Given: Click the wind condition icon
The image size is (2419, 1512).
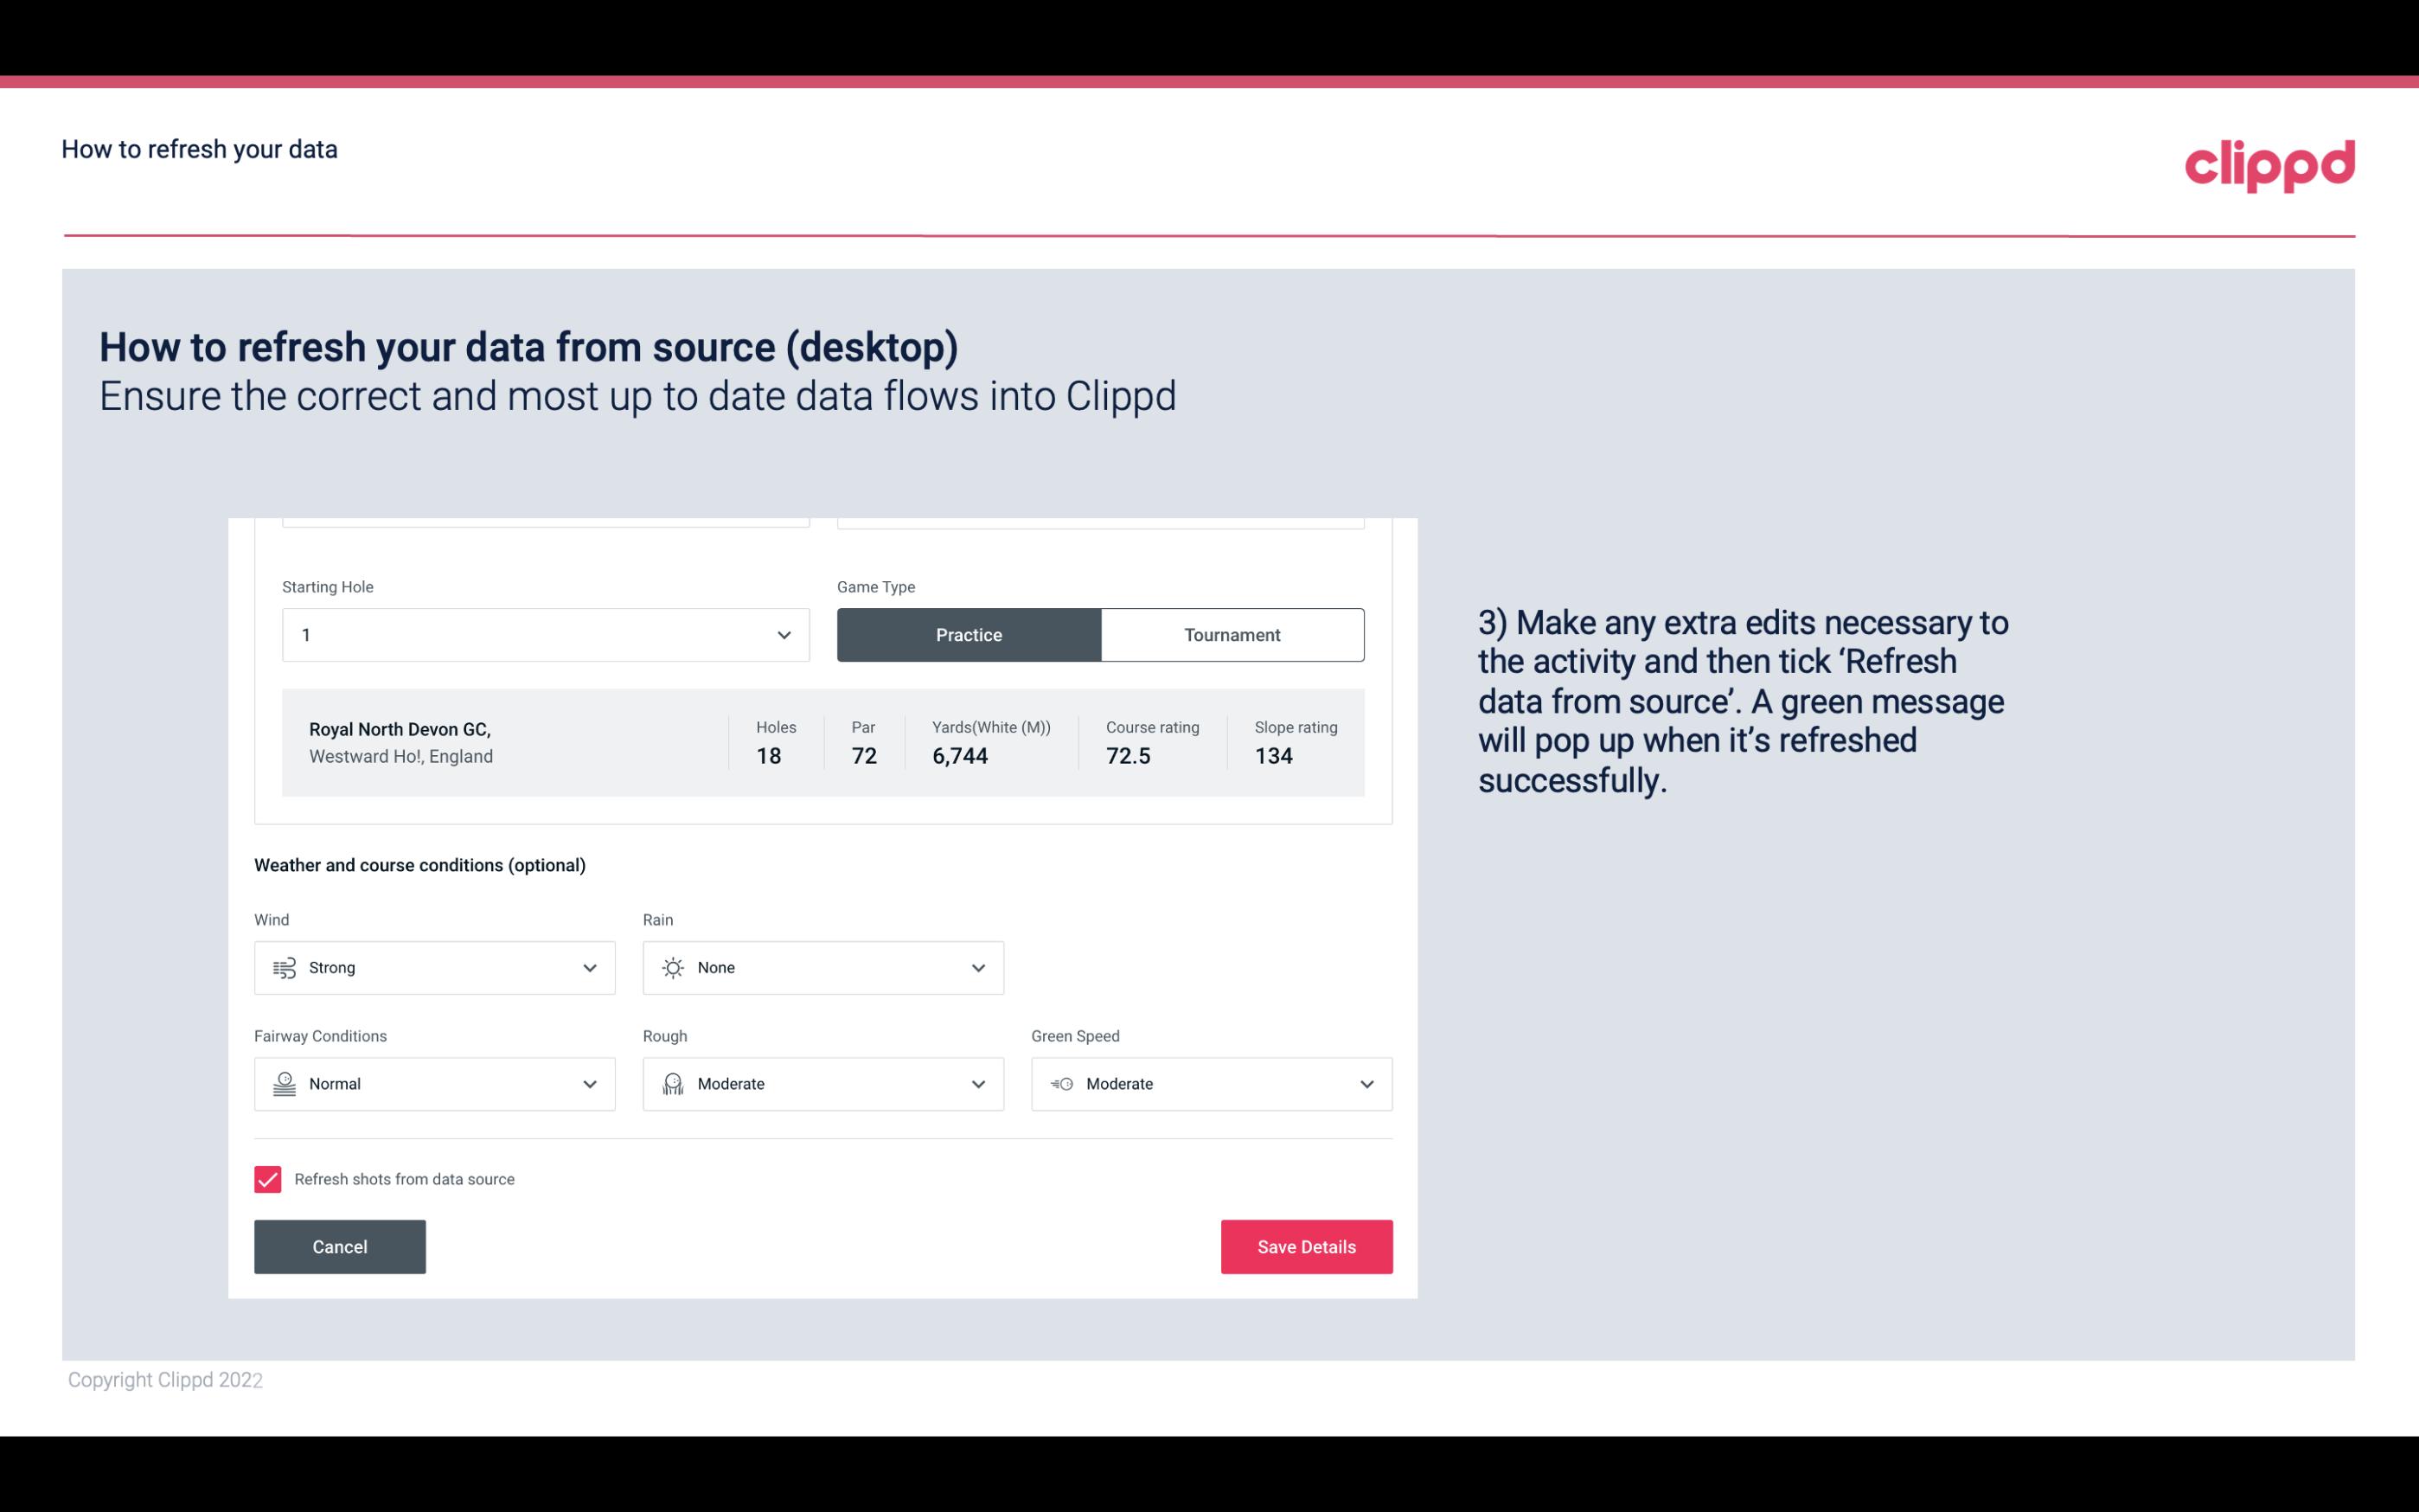Looking at the screenshot, I should pyautogui.click(x=284, y=967).
